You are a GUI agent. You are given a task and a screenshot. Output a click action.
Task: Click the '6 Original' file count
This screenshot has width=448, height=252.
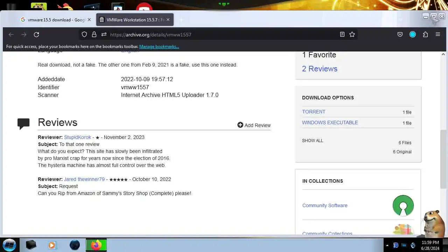[x=402, y=152]
